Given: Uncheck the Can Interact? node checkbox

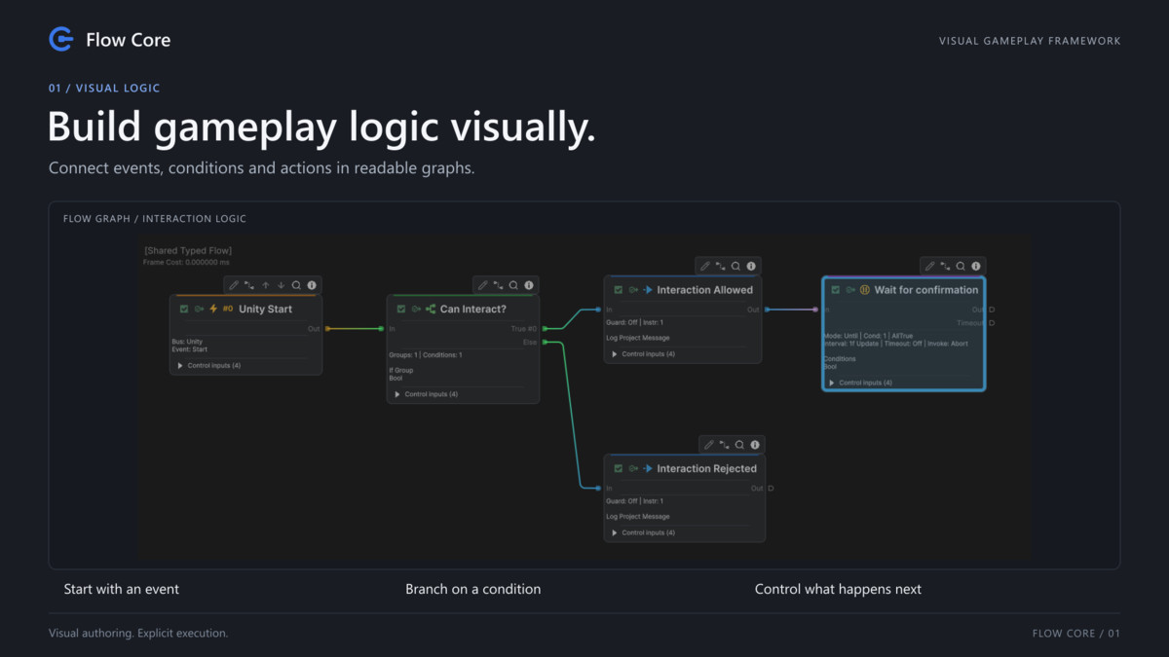Looking at the screenshot, I should click(x=401, y=309).
